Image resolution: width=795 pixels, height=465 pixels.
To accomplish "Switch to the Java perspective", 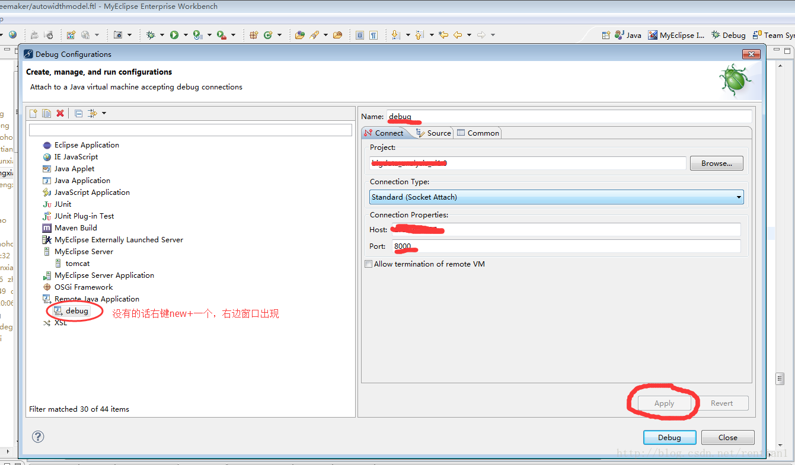I will (x=628, y=35).
